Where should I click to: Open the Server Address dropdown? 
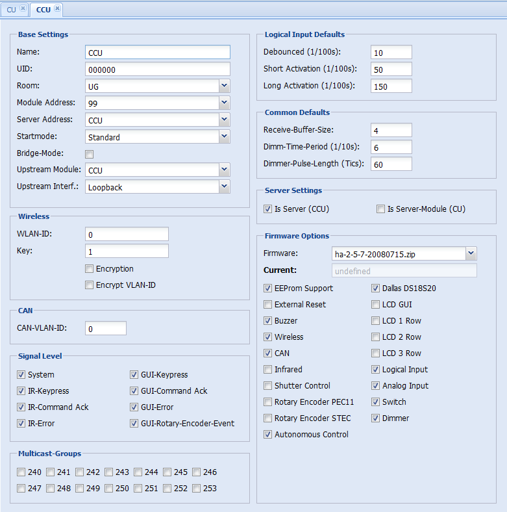click(224, 120)
